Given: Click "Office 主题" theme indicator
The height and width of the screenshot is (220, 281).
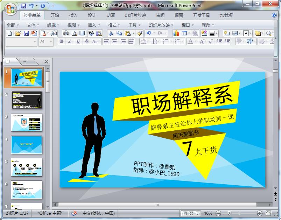Looking at the screenshot, I should [x=50, y=213].
